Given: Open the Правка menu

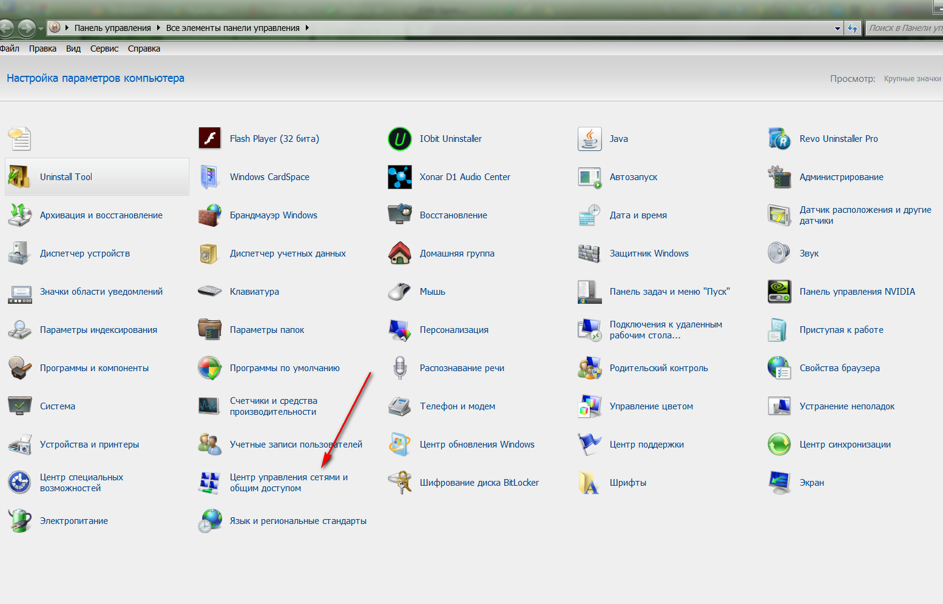Looking at the screenshot, I should (42, 49).
